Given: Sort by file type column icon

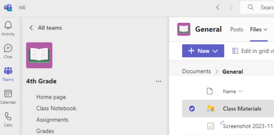Looking at the screenshot, I should click(x=210, y=91).
